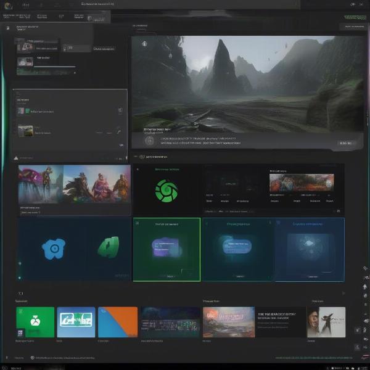370x370 pixels.
Task: Open the fantasy characters artwork thumbnail
Action: coord(75,184)
